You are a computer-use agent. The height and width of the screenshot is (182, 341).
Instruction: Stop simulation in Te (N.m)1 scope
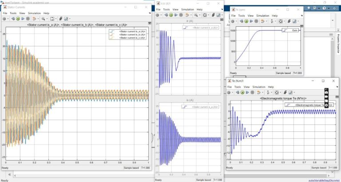[252, 92]
